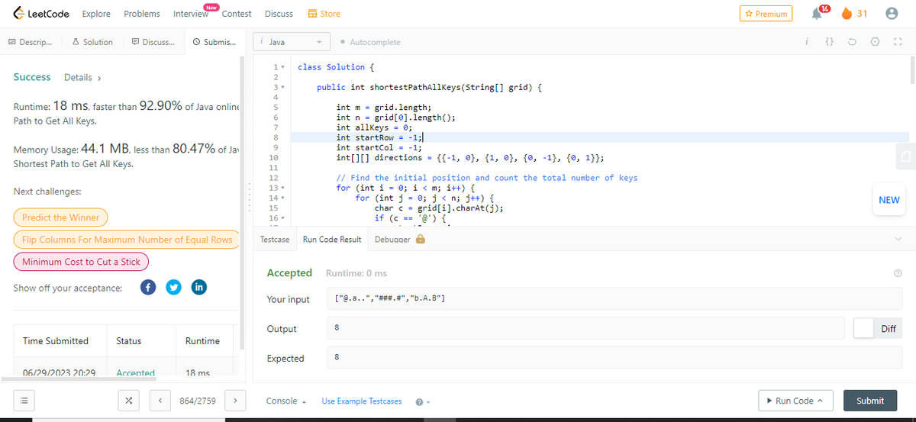The image size is (916, 422).
Task: Share acceptance on Facebook
Action: [x=149, y=288]
